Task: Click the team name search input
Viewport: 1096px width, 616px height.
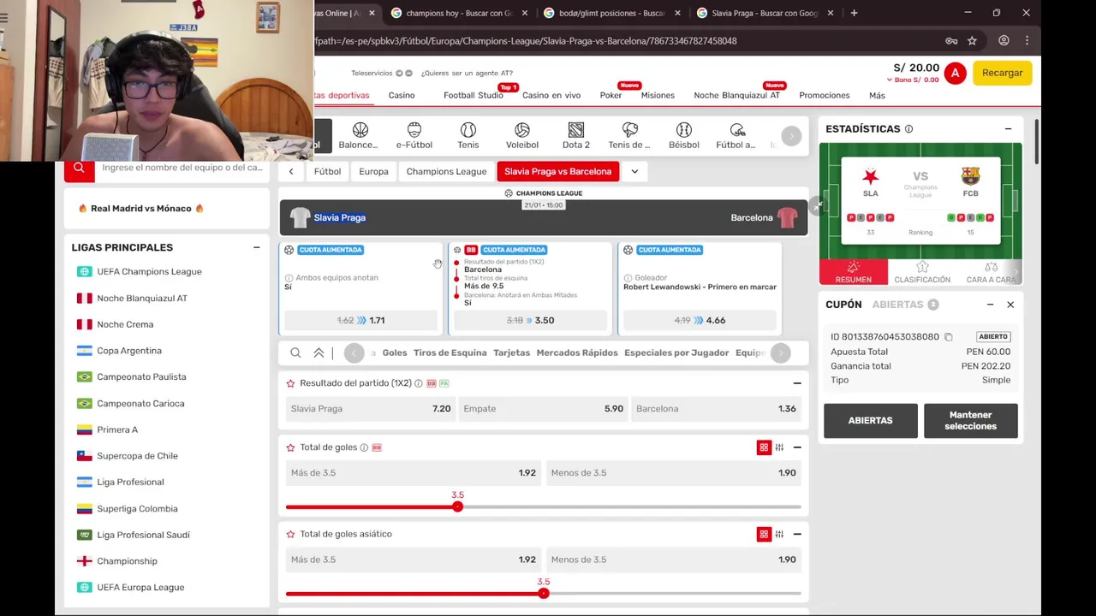Action: [182, 168]
